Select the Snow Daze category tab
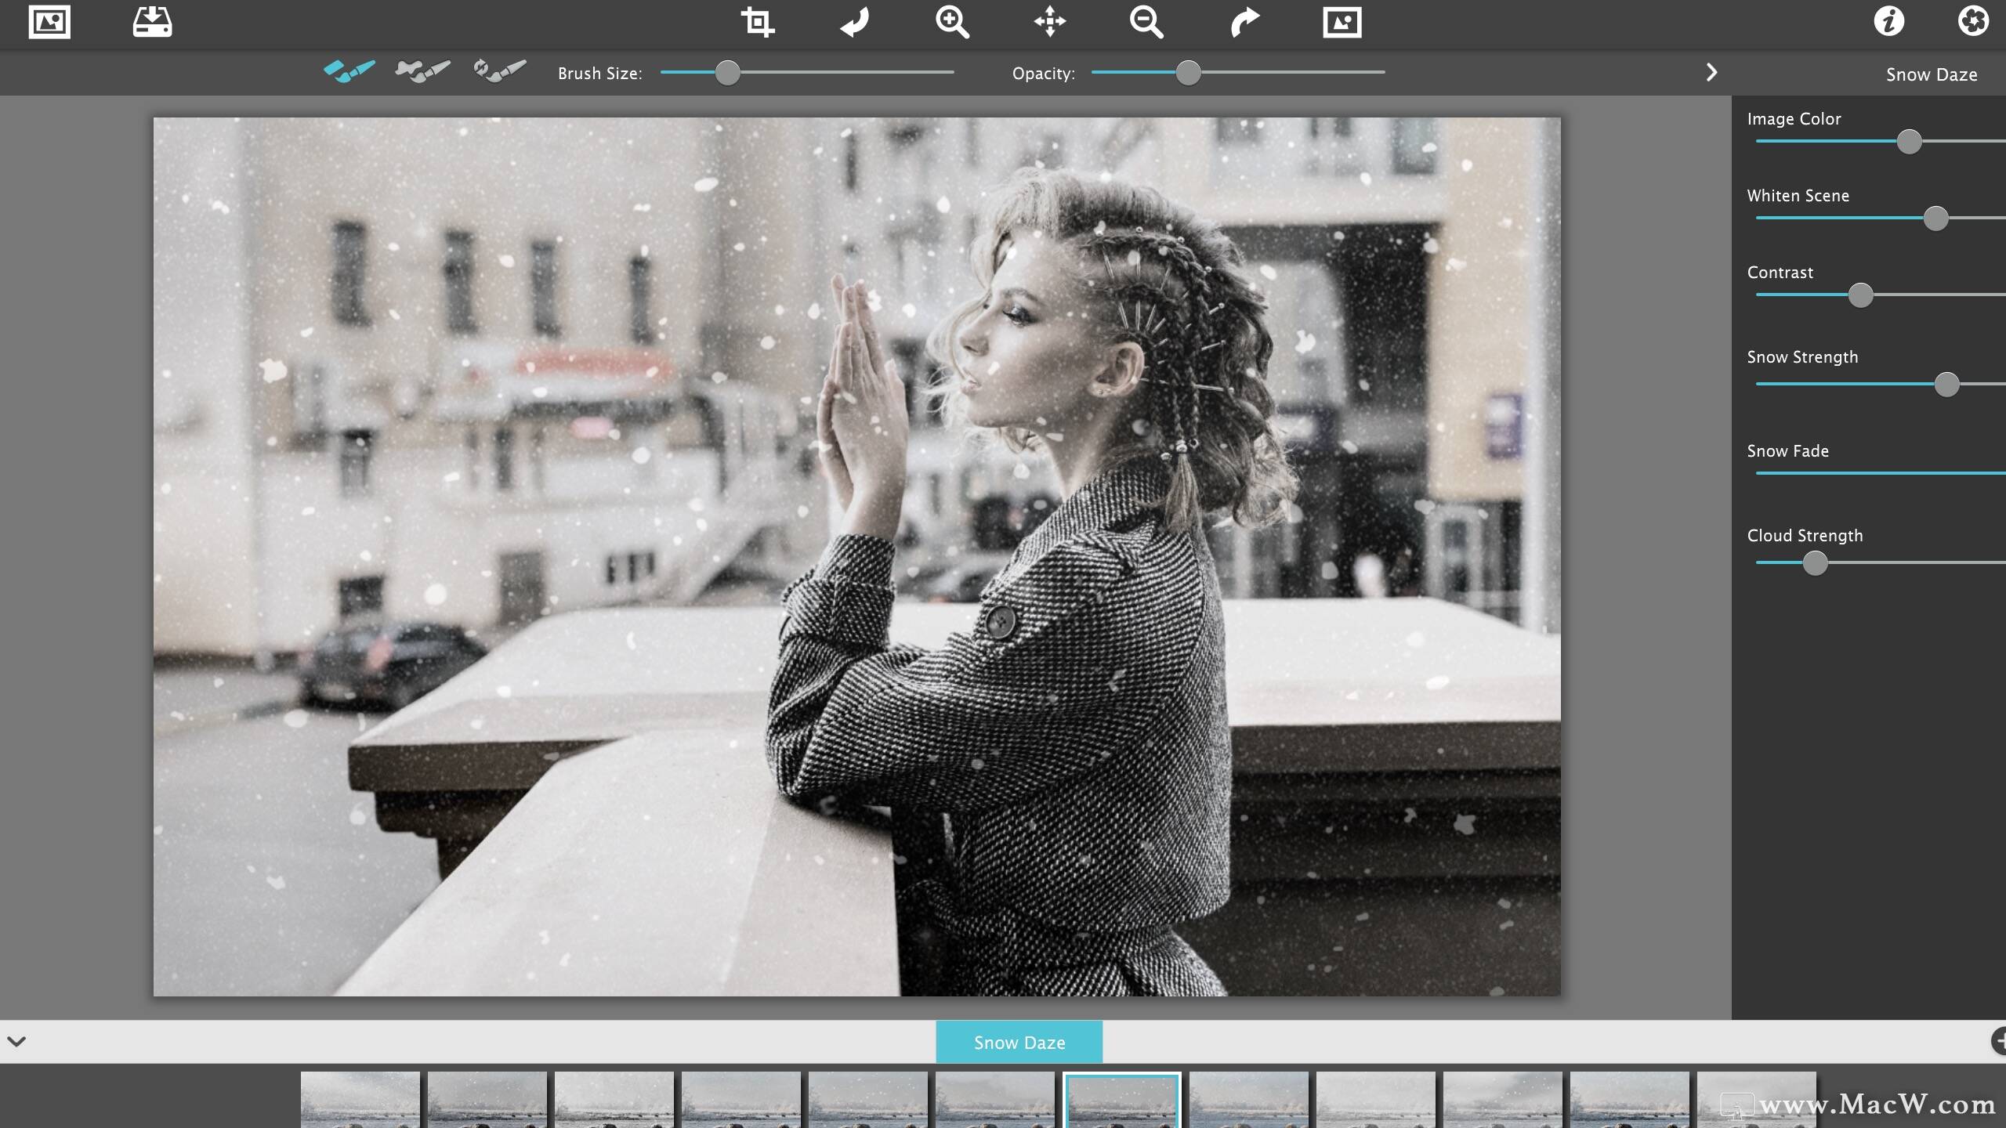 coord(1019,1042)
